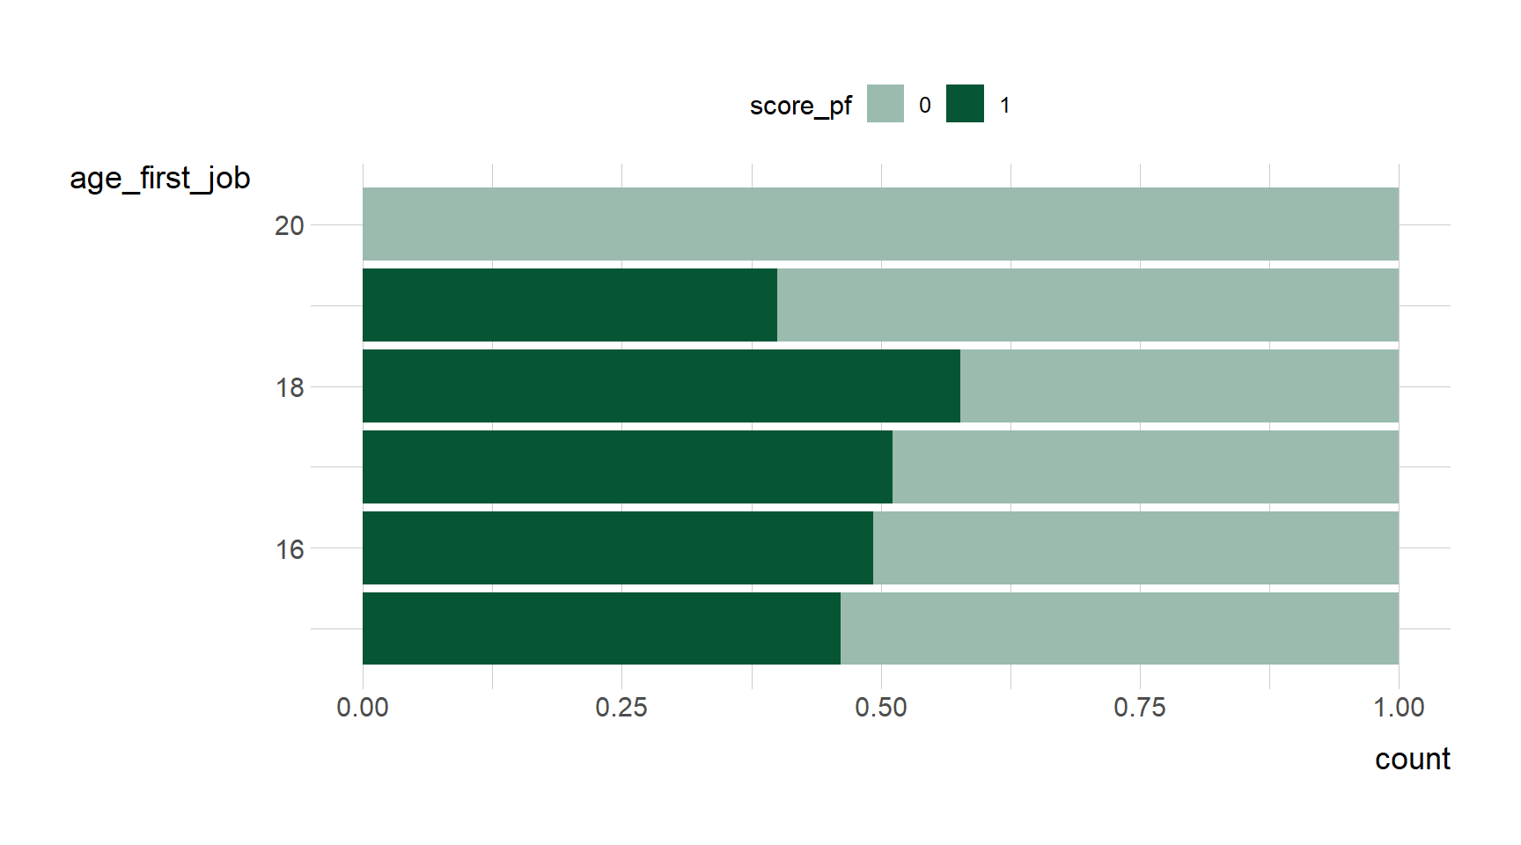Select the y-axis tick label 18
This screenshot has width=1521, height=845.
tap(289, 388)
